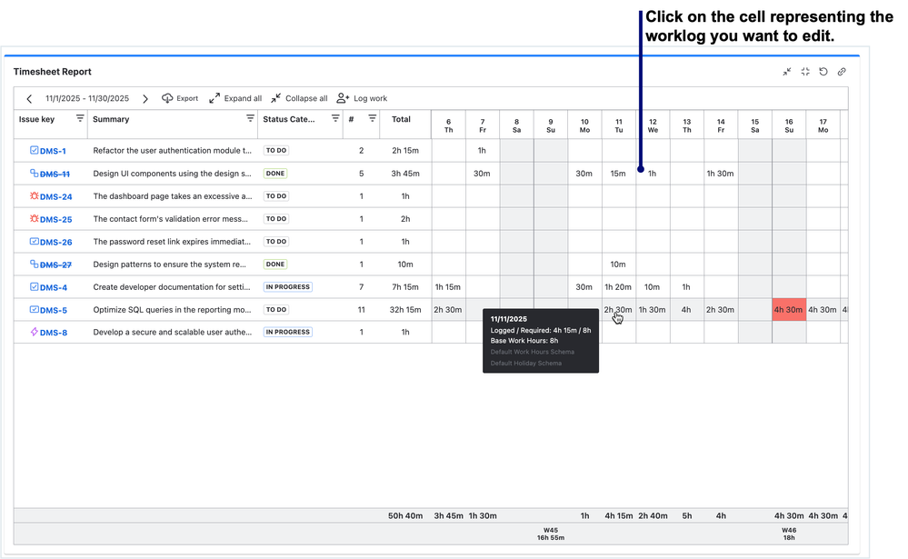This screenshot has height=559, width=908.
Task: Click DMS-1 1h cell on Friday 7
Action: (x=482, y=151)
